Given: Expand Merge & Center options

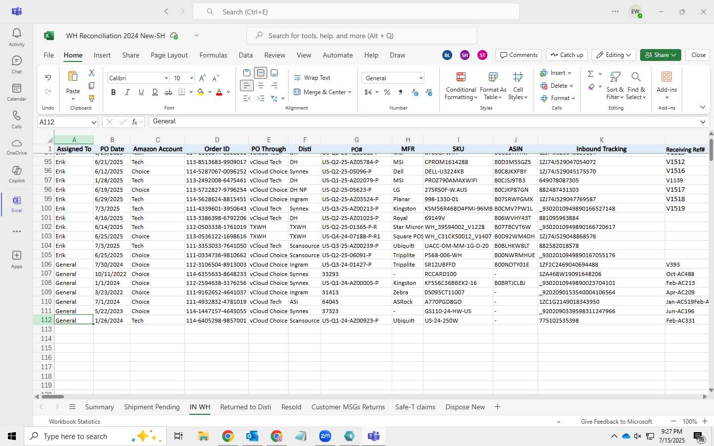Looking at the screenshot, I should (350, 92).
